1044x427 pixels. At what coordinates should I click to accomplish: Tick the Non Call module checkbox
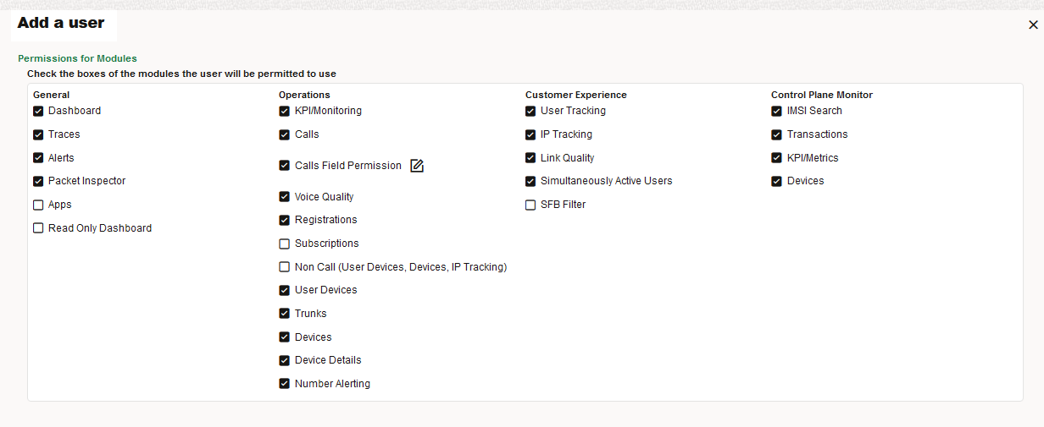pos(285,267)
